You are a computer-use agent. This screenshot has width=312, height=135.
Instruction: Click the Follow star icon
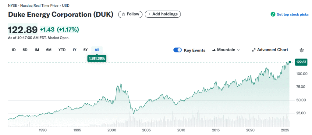coord(123,14)
